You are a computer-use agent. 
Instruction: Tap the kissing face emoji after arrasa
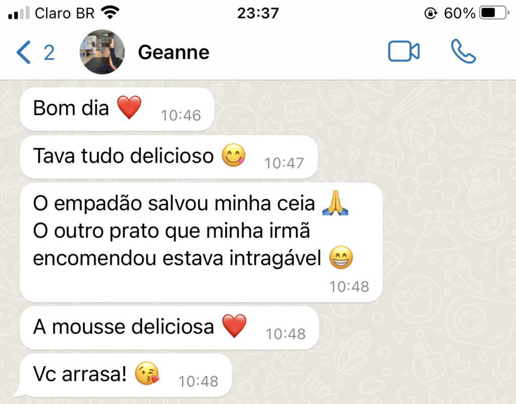[x=147, y=373]
